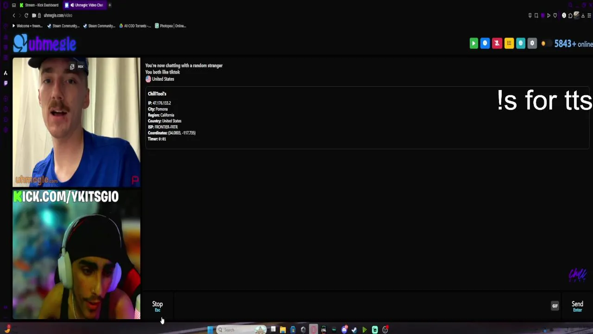Screen dimensions: 593x334
Task: Click the Coordinates (34.0803, -117.735) text
Action: click(x=171, y=133)
